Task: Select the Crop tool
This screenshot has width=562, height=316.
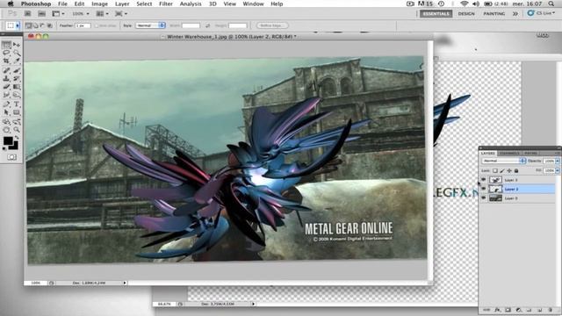Action: click(6, 61)
